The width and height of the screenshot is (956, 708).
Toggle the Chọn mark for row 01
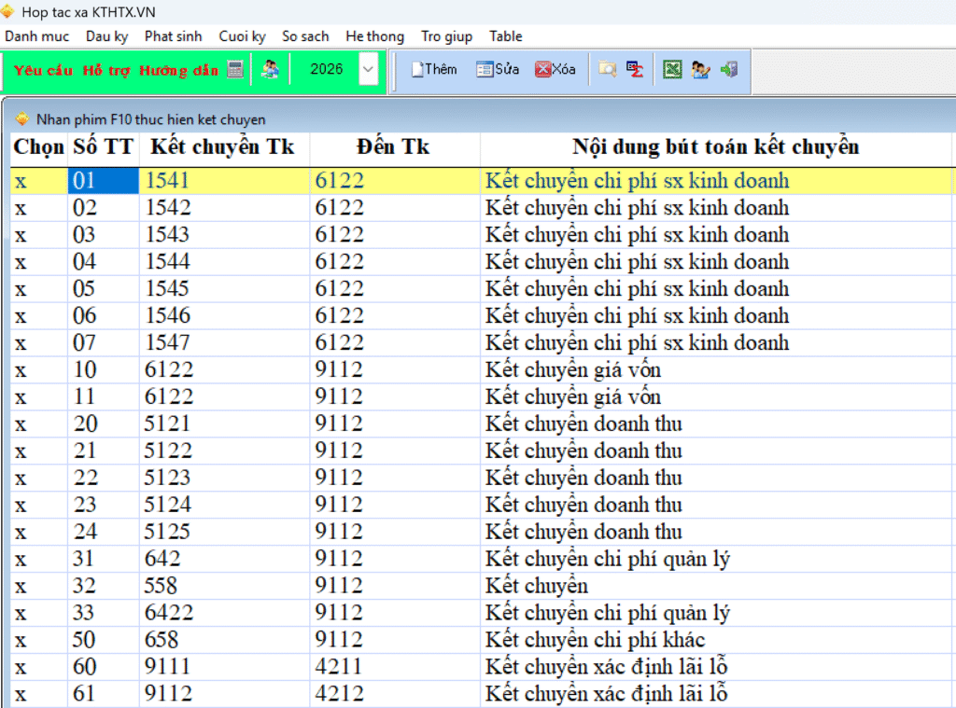pos(21,181)
